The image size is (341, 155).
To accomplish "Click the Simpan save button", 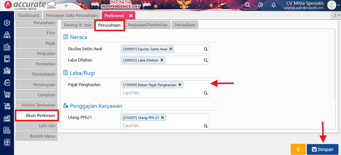I will (x=322, y=149).
